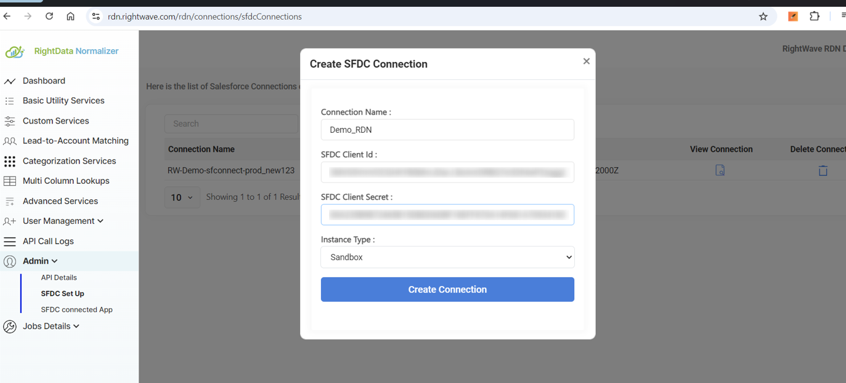Click the SFDC Client Id field

click(447, 172)
